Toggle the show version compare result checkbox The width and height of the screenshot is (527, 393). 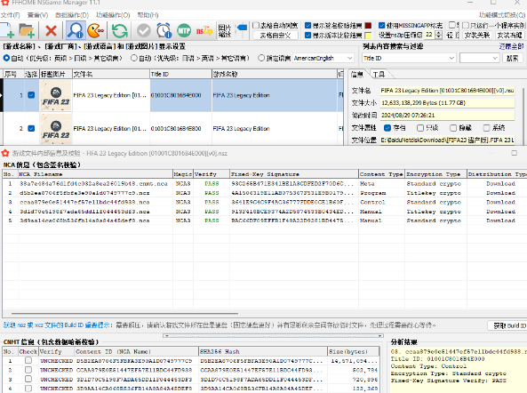tap(307, 35)
